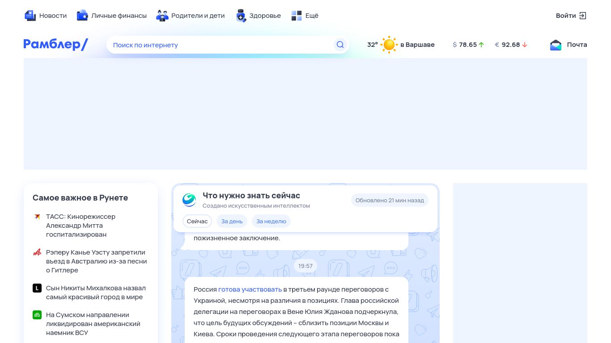This screenshot has height=343, width=611.
Task: Open the Сын Никиты Михалкова story
Action: pyautogui.click(x=96, y=293)
